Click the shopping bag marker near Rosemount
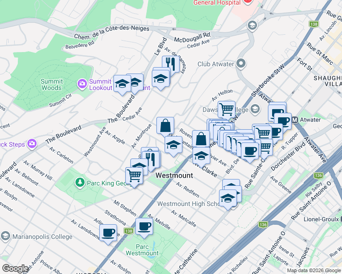This screenshot has width=342, height=274. (x=201, y=139)
